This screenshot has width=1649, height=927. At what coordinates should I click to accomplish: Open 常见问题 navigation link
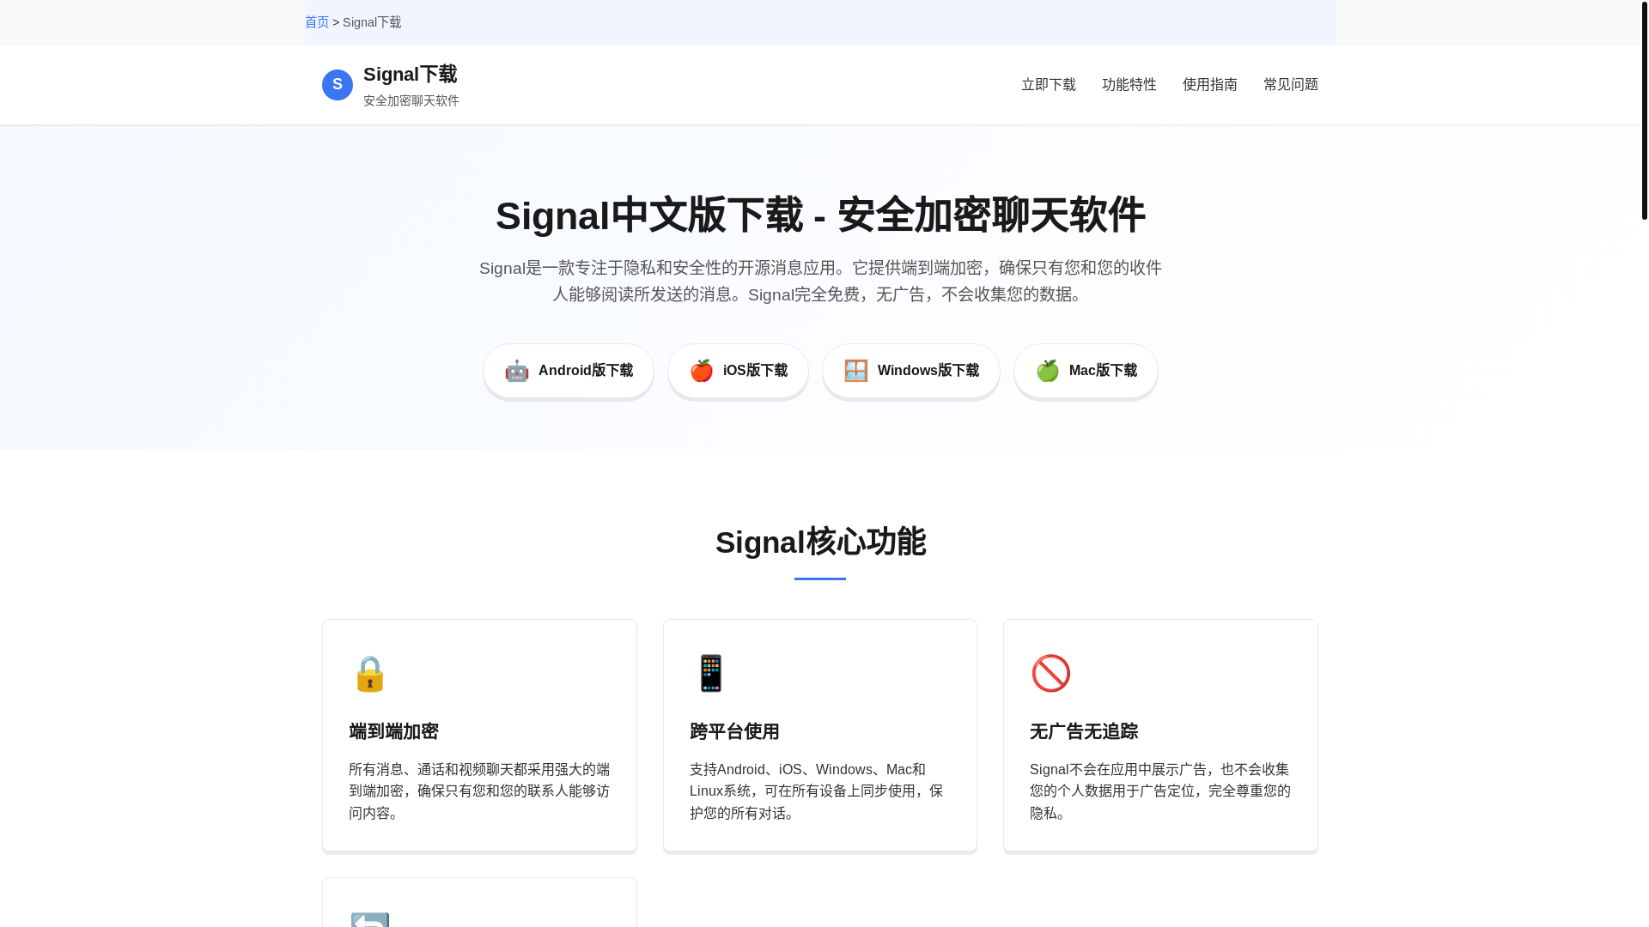coord(1291,85)
